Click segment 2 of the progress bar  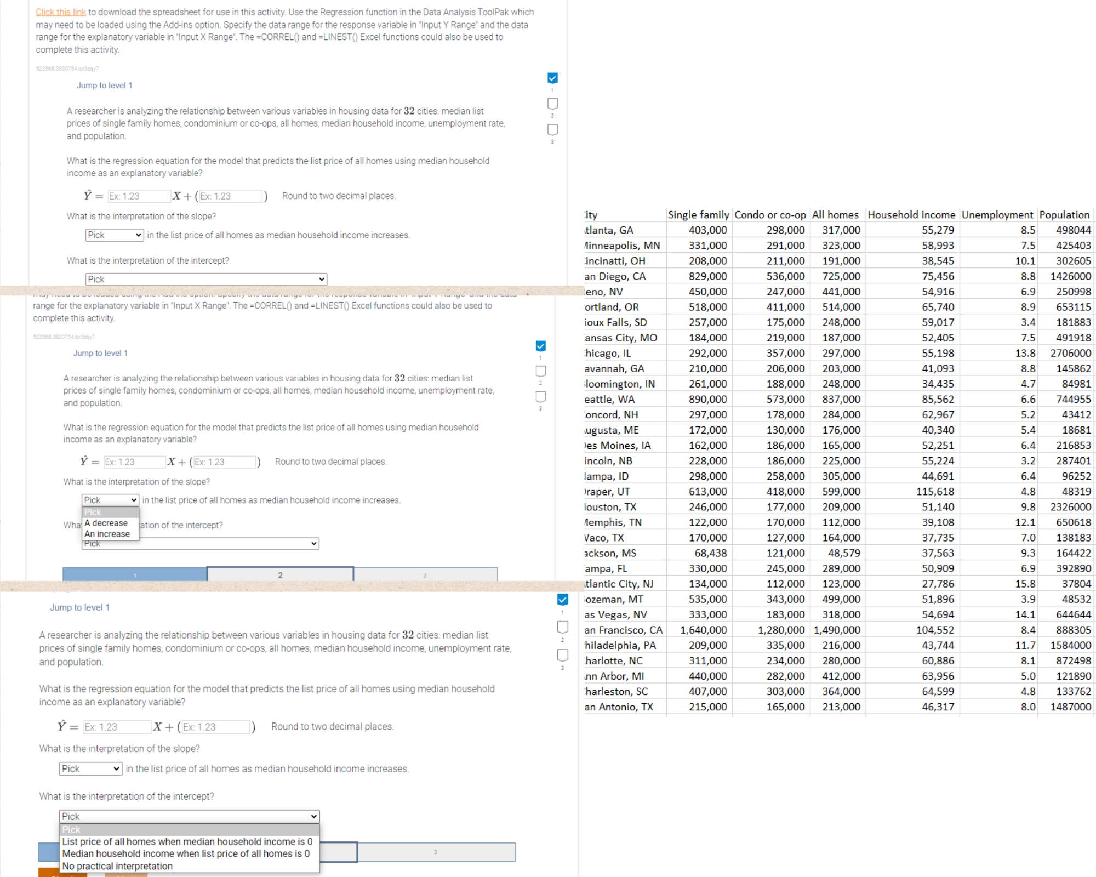coord(280,574)
